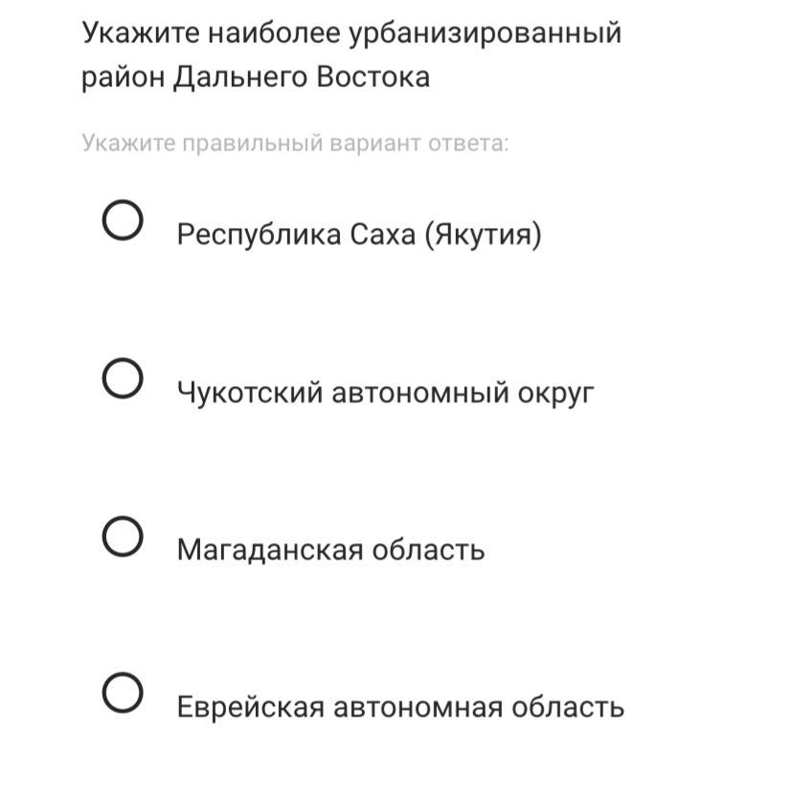Click the question text about Дальнего Востока

pos(351,55)
